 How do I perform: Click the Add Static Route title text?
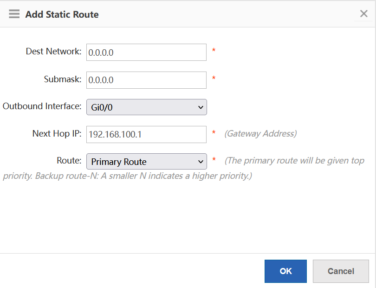coord(62,14)
